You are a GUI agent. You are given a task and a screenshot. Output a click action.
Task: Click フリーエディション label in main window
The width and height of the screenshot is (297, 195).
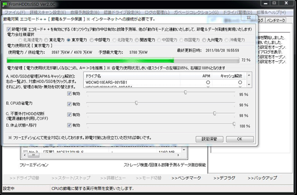click(x=34, y=165)
